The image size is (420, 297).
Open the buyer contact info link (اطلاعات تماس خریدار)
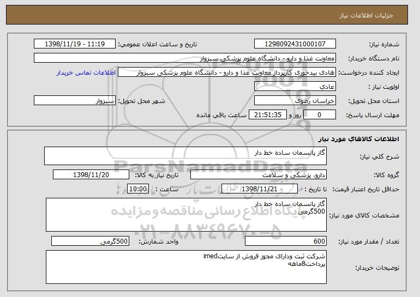(86, 72)
